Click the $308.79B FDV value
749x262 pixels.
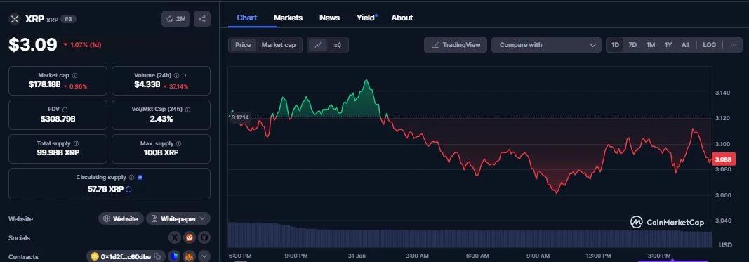point(58,119)
